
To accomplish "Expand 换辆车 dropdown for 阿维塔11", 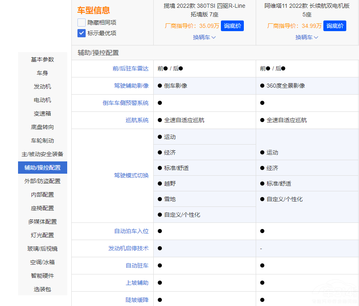I will click(307, 37).
